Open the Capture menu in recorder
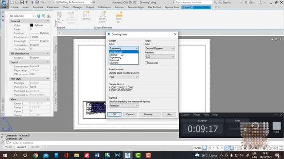 tap(185, 115)
